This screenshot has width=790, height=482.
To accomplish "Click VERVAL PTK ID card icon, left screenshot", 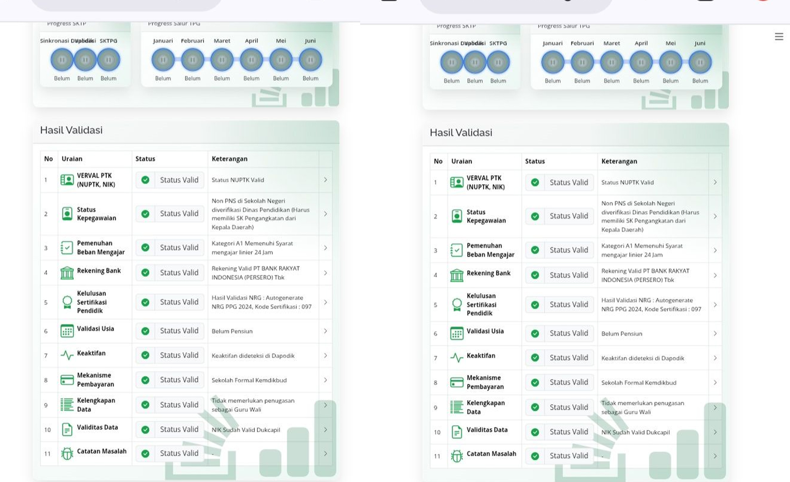I will tap(67, 180).
